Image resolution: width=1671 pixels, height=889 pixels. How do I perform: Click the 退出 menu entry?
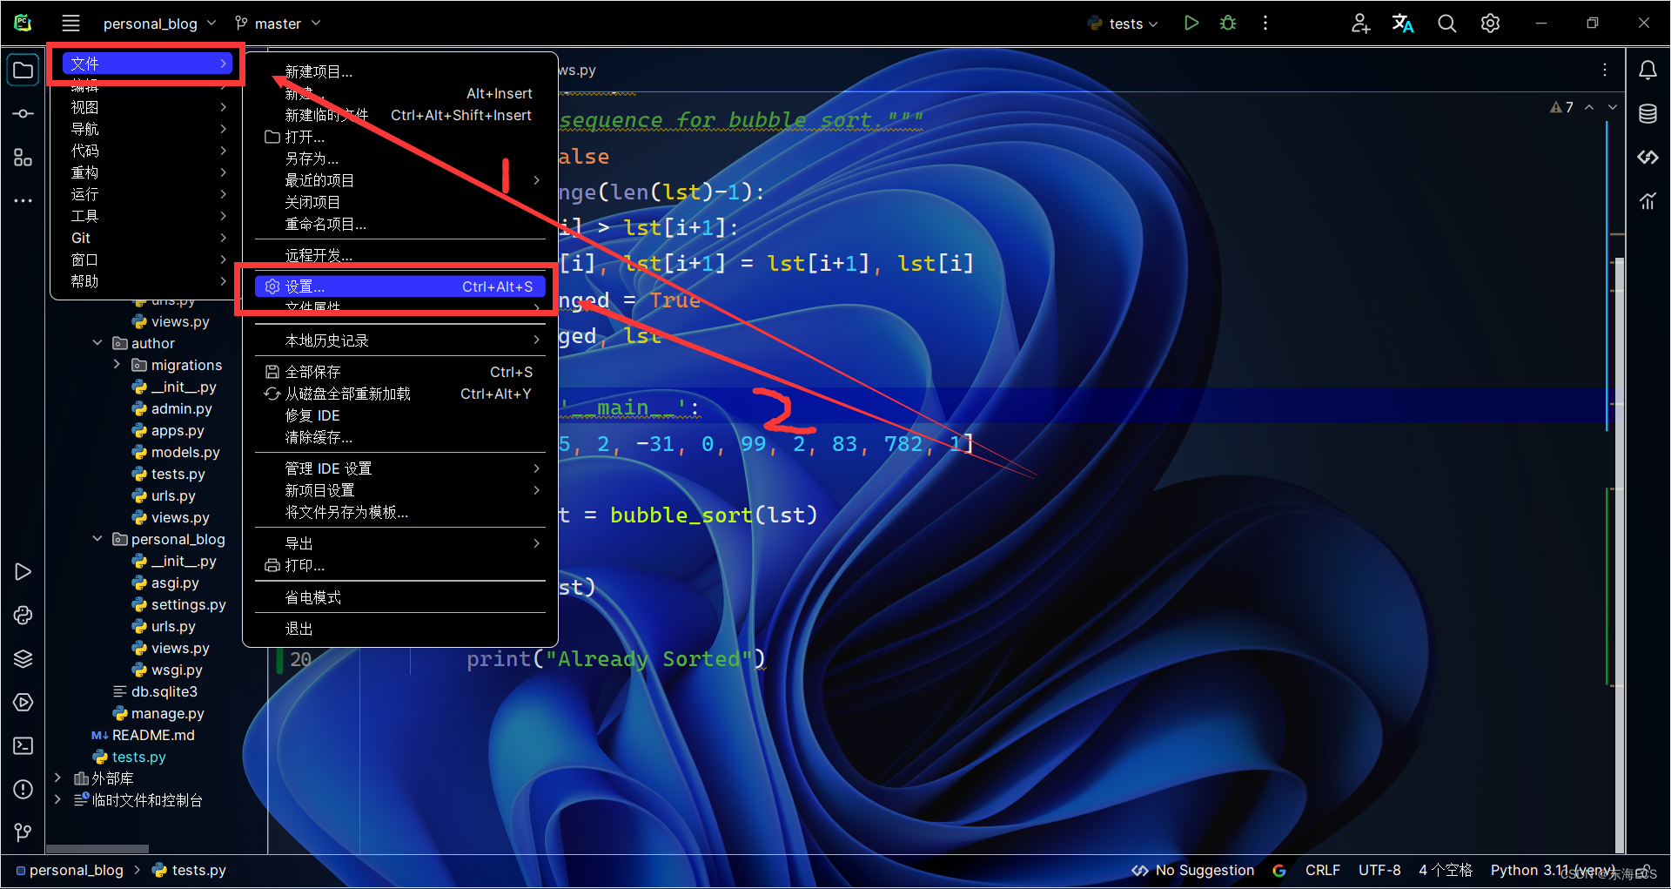coord(400,629)
